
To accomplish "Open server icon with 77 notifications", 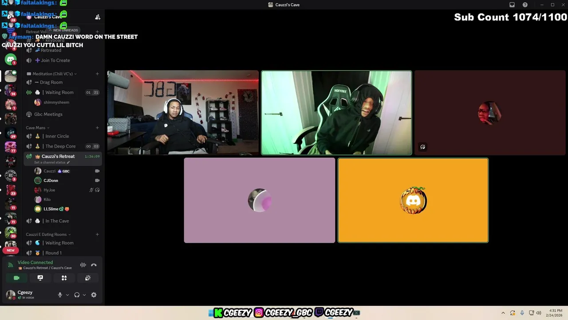I will point(11,147).
